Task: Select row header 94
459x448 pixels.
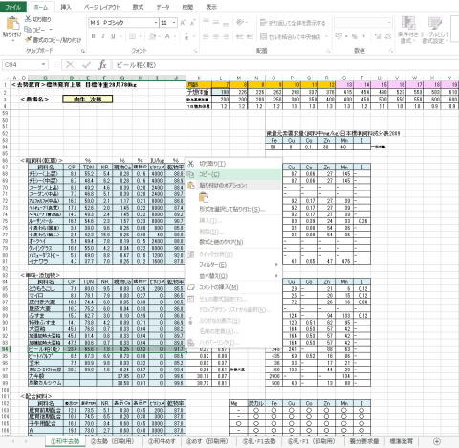Action: pos(5,349)
